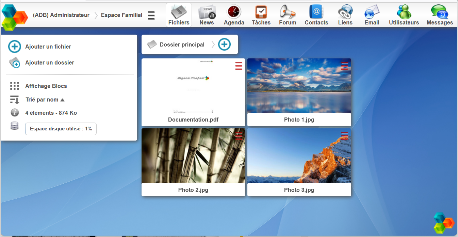The width and height of the screenshot is (458, 237).
Task: Open the Forum megaphone icon
Action: click(288, 12)
